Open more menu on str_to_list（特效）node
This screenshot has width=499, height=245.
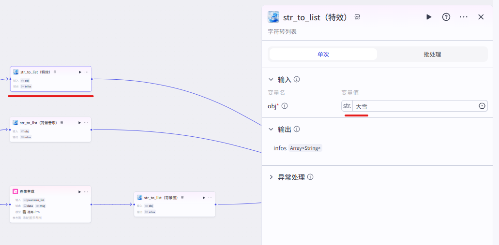click(86, 72)
